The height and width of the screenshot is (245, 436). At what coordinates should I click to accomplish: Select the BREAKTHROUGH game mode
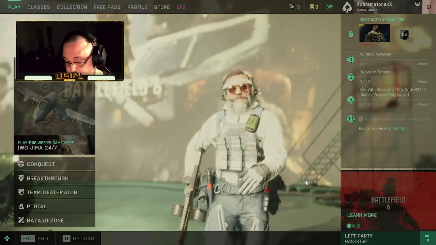[54, 178]
